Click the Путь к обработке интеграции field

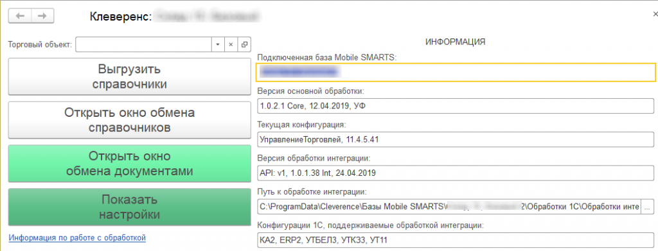click(x=449, y=207)
